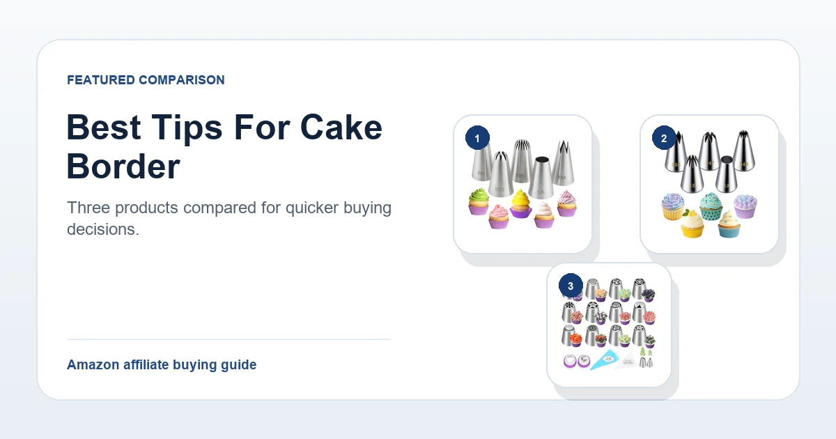The height and width of the screenshot is (439, 836).
Task: Click the Best Tips For Cake Border heading
Action: pos(224,147)
